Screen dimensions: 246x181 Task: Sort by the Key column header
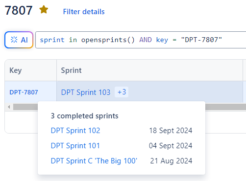click(16, 70)
